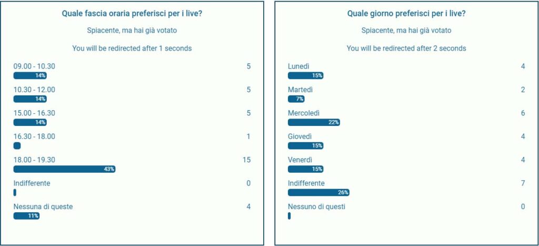Viewport: 539px width, 246px height.
Task: Click the Giovedì option label
Action: tap(300, 136)
